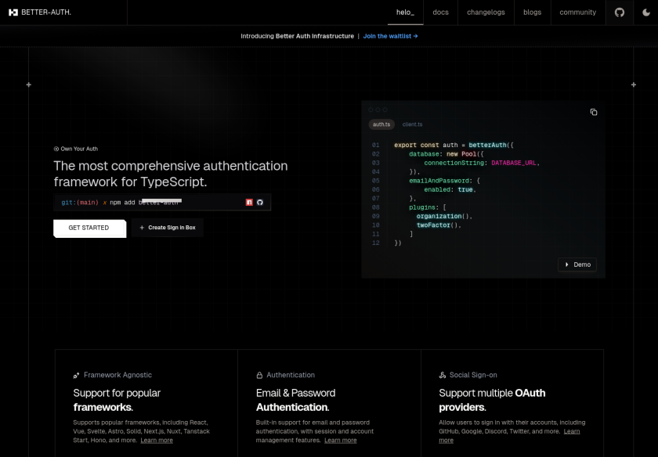Open the blogs nav item
Image resolution: width=658 pixels, height=457 pixels.
pyautogui.click(x=532, y=13)
